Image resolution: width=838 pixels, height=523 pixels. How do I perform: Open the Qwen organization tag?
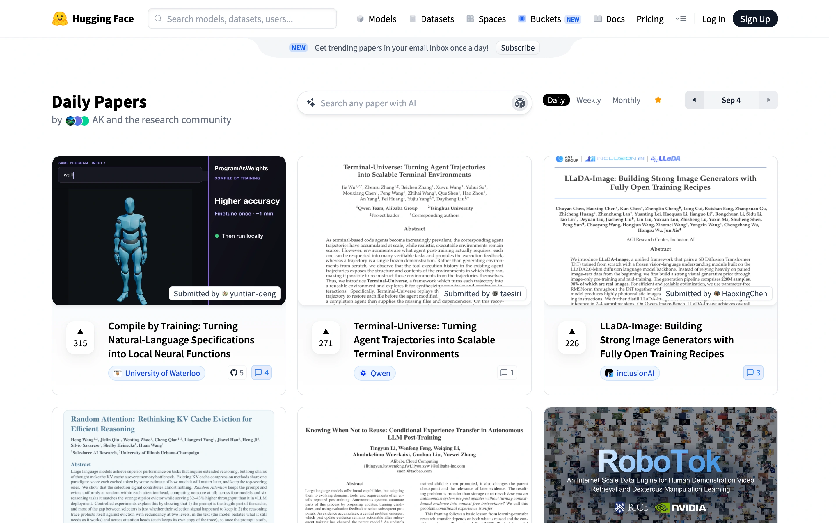[375, 373]
